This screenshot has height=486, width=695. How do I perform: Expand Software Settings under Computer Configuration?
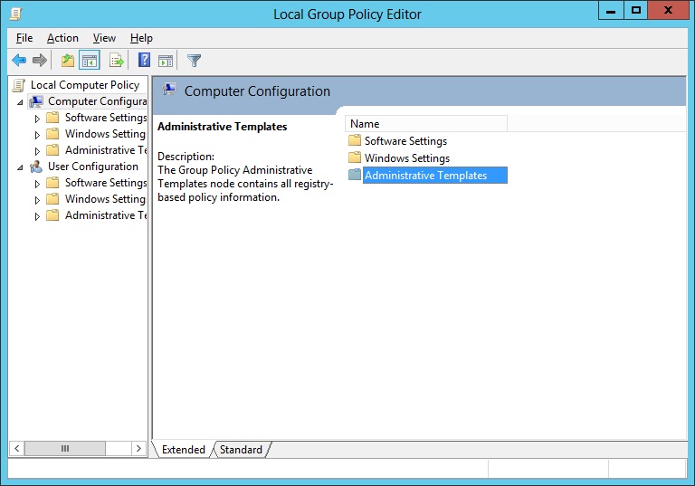37,119
